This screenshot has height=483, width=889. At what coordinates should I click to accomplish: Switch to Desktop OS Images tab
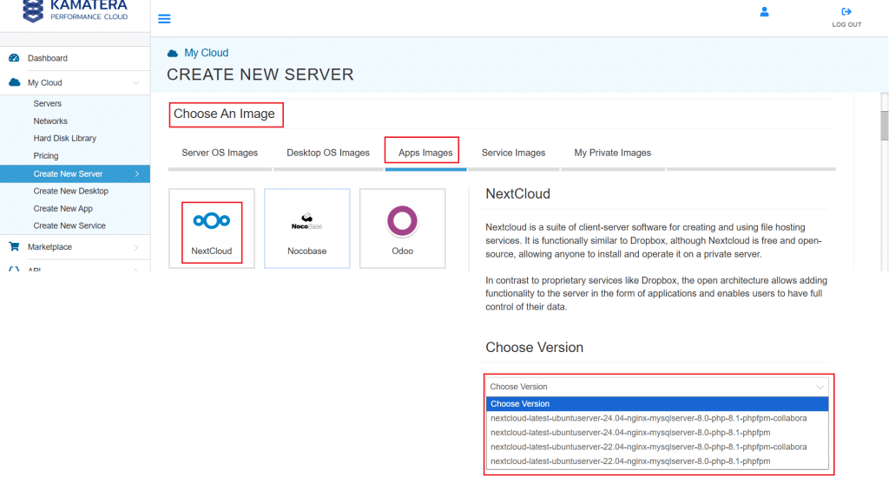327,153
